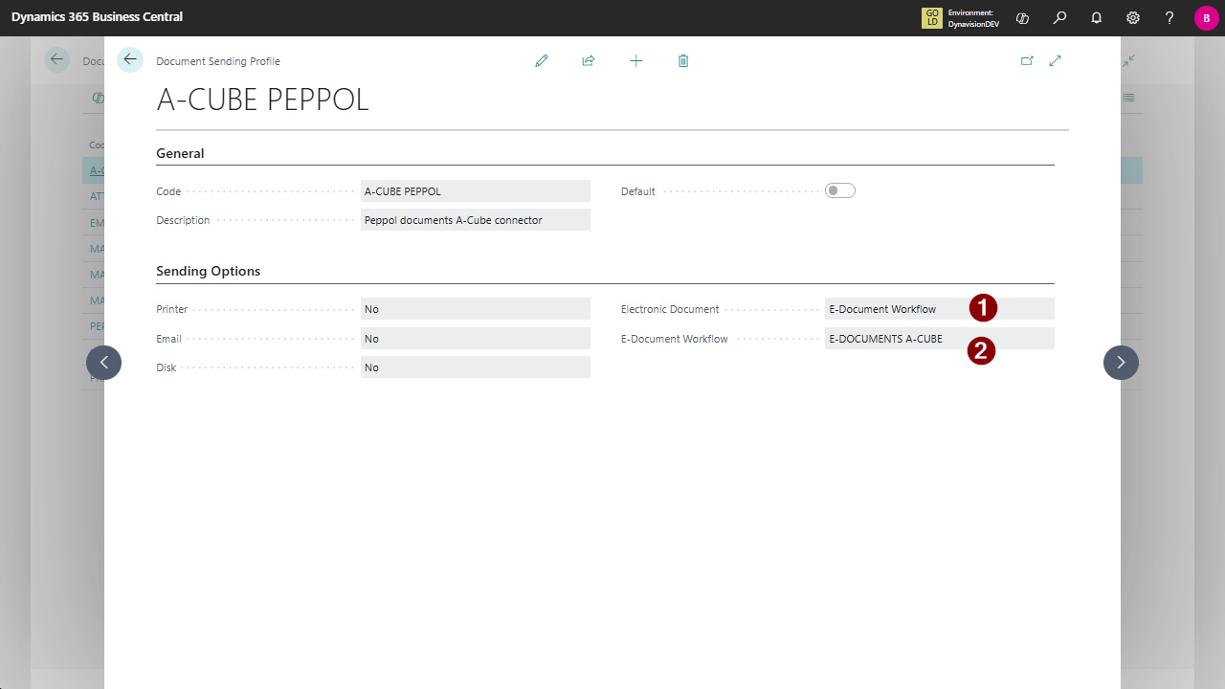Screen dimensions: 1225x689
Task: Open user account avatar B
Action: pos(1206,18)
